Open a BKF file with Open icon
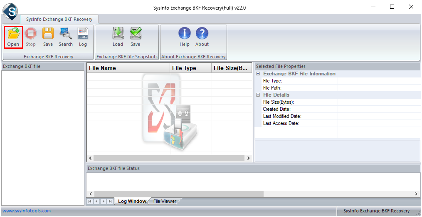This screenshot has height=217, width=422. coord(13,37)
